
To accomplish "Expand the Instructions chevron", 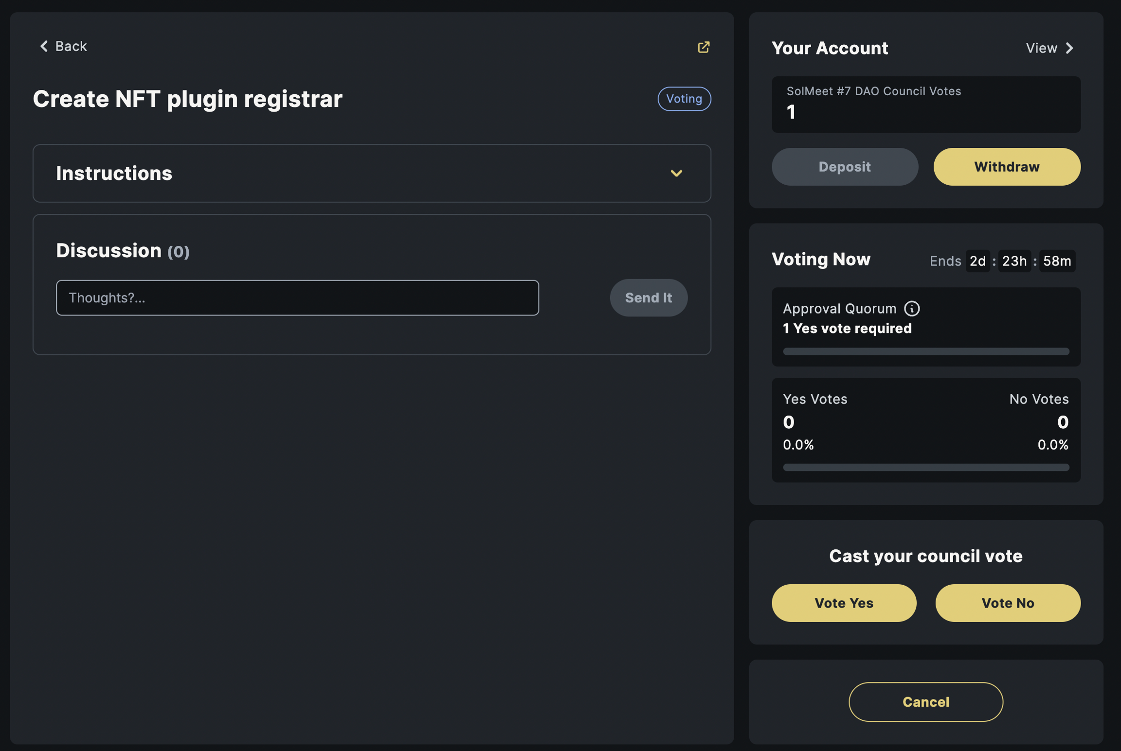I will tap(676, 174).
